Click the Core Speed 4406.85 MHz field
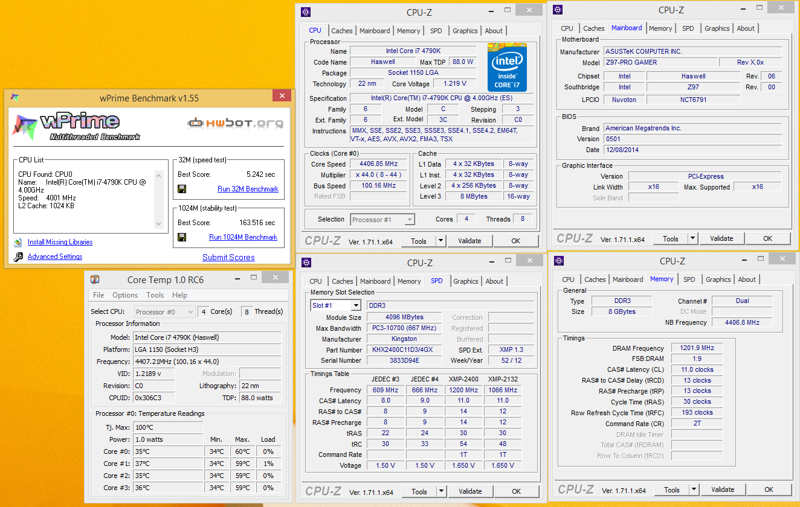Screen dimensions: 800x507 [379, 164]
